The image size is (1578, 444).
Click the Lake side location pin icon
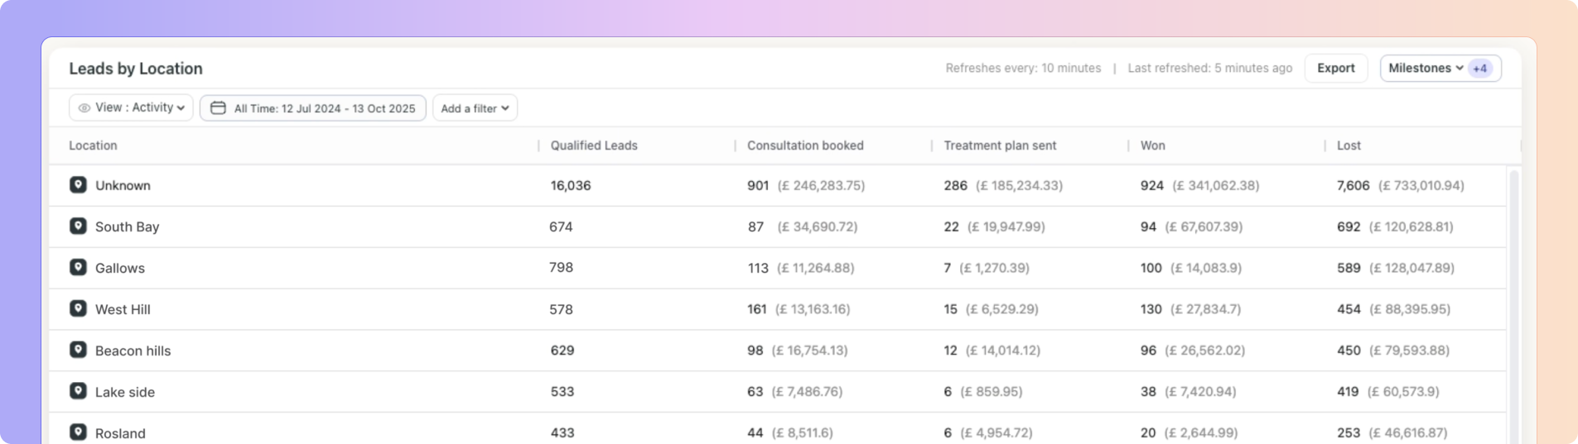click(x=78, y=391)
